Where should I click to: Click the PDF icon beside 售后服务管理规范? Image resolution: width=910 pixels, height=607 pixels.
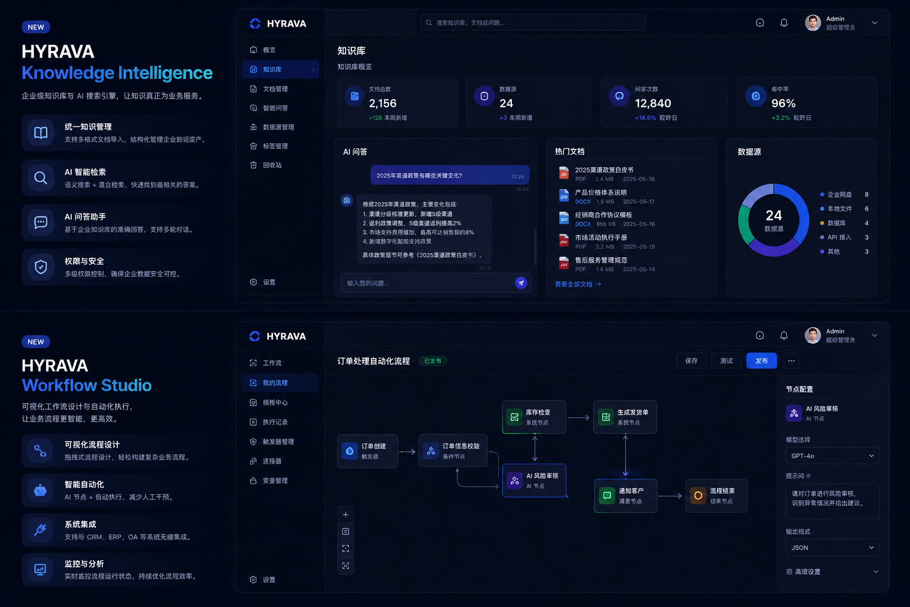[564, 263]
